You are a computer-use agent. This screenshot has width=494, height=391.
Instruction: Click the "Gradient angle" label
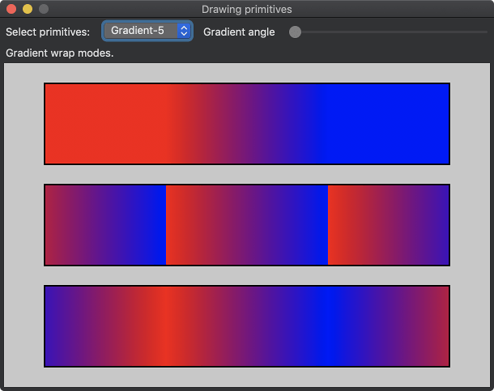tap(239, 32)
